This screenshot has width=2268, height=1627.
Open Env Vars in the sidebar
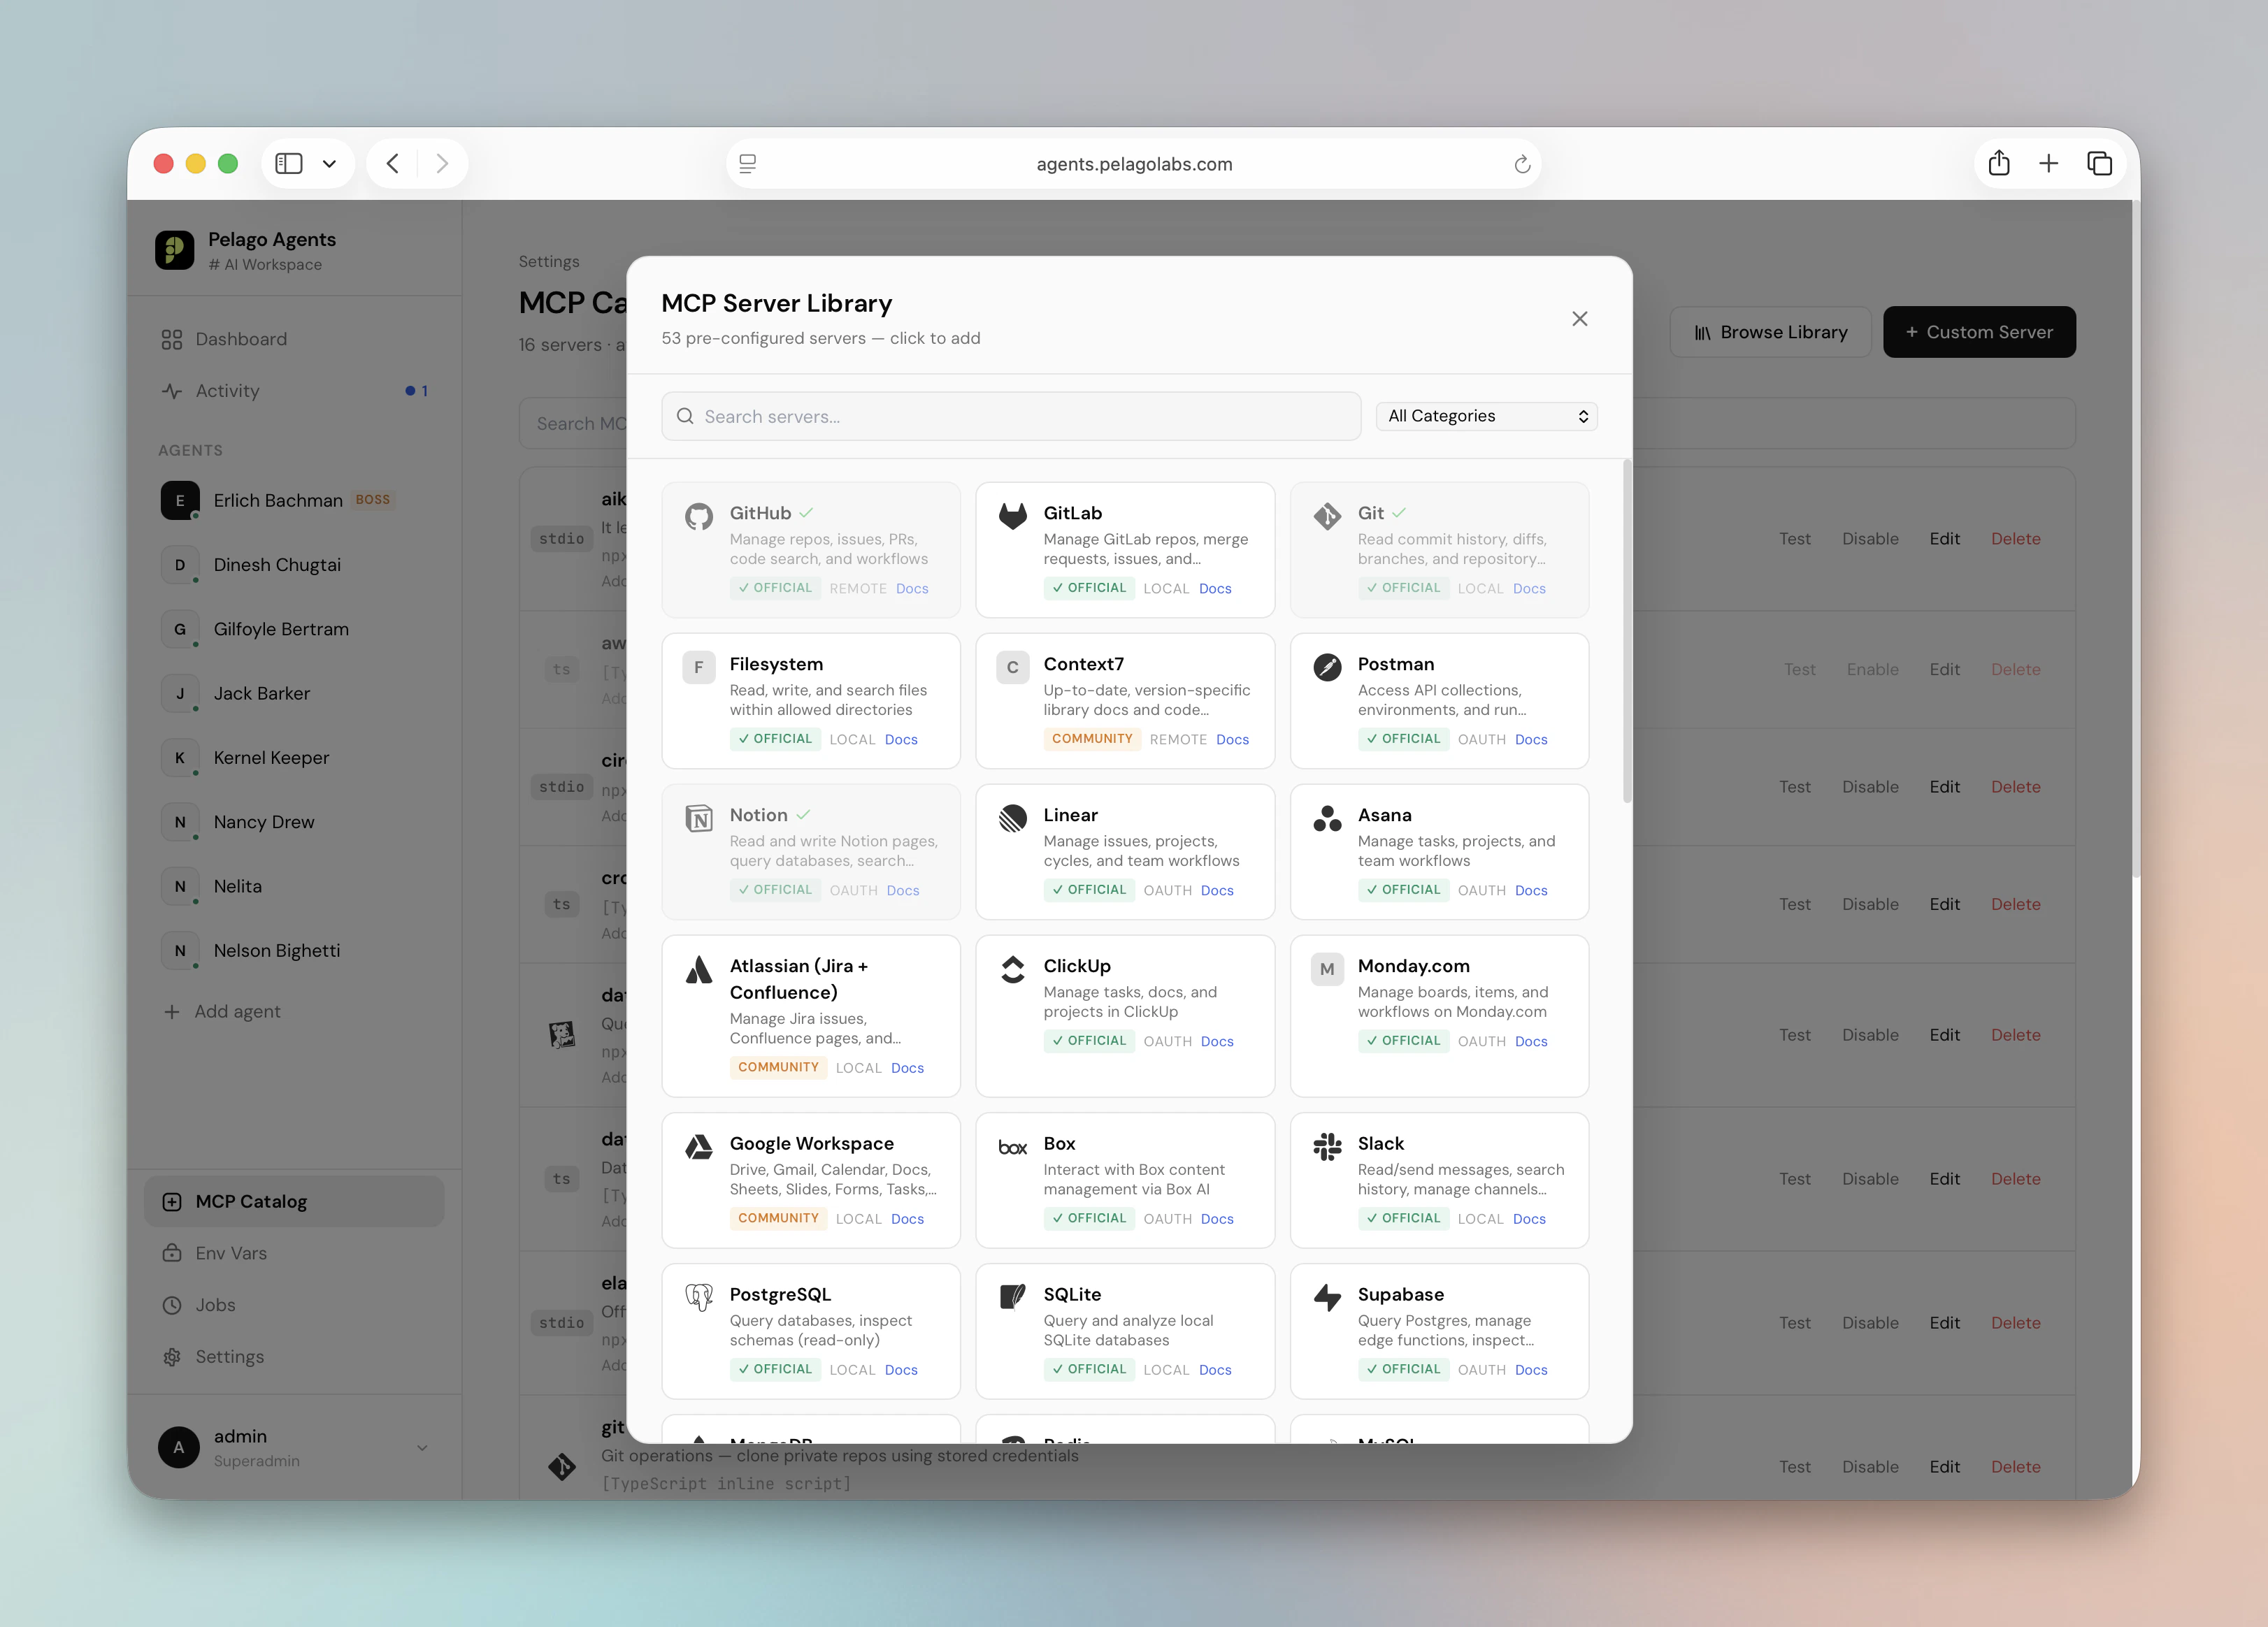pyautogui.click(x=295, y=1253)
